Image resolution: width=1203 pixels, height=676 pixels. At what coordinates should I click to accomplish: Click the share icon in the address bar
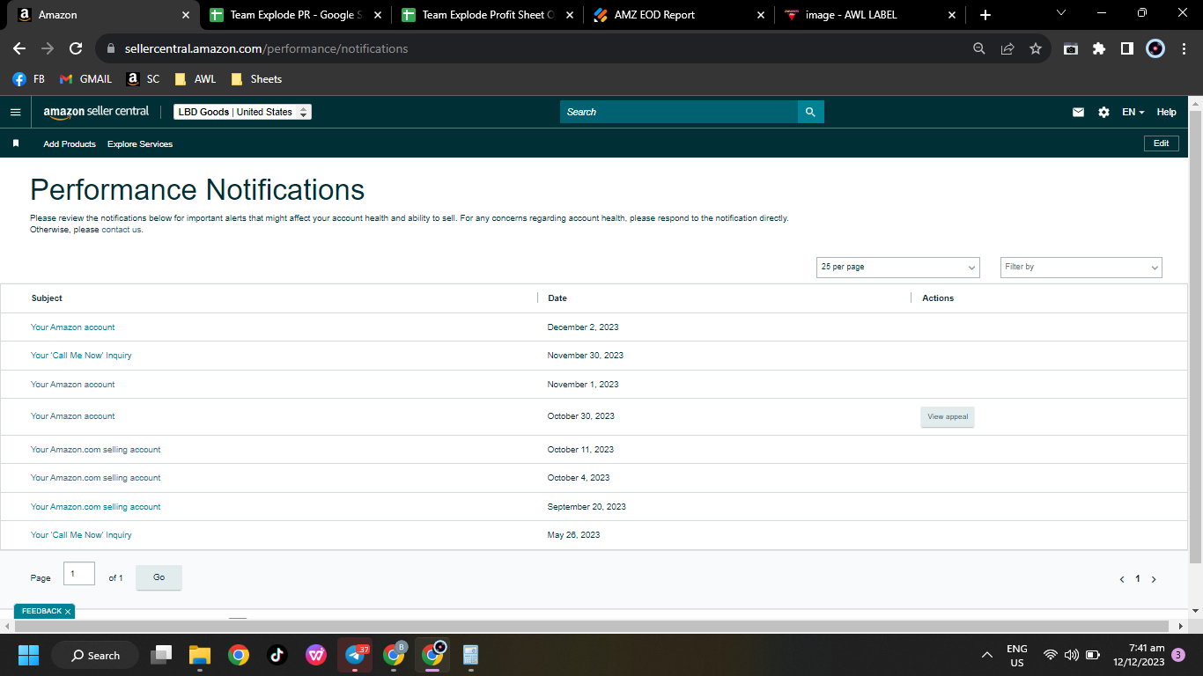click(x=1007, y=48)
